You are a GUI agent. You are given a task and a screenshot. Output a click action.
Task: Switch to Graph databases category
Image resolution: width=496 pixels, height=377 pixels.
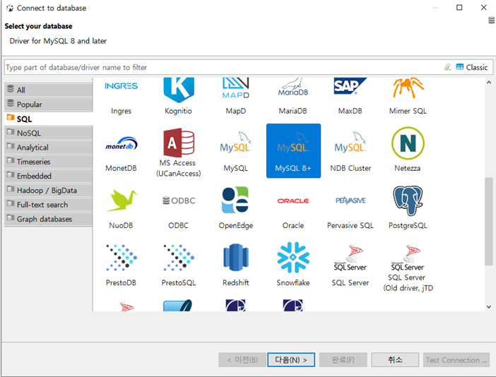pos(48,219)
